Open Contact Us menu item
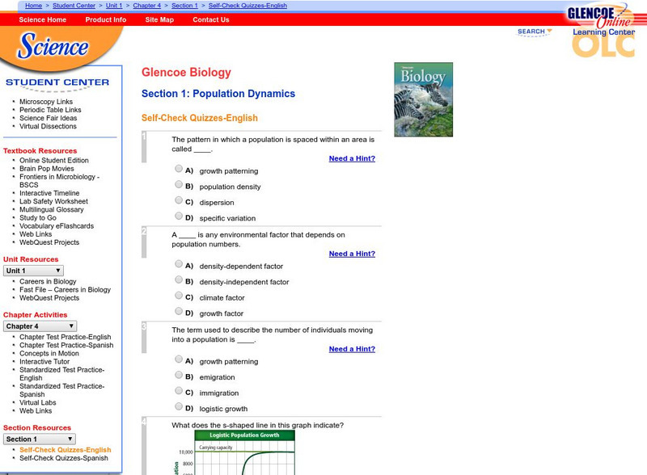Screen dimensions: 647x475 point(211,19)
